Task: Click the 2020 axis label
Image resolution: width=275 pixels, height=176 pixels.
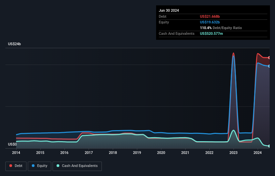Action: coord(161,153)
